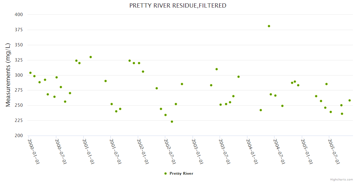Click the 297 point in late 2003
Screen dimensions: 356x182
point(239,77)
